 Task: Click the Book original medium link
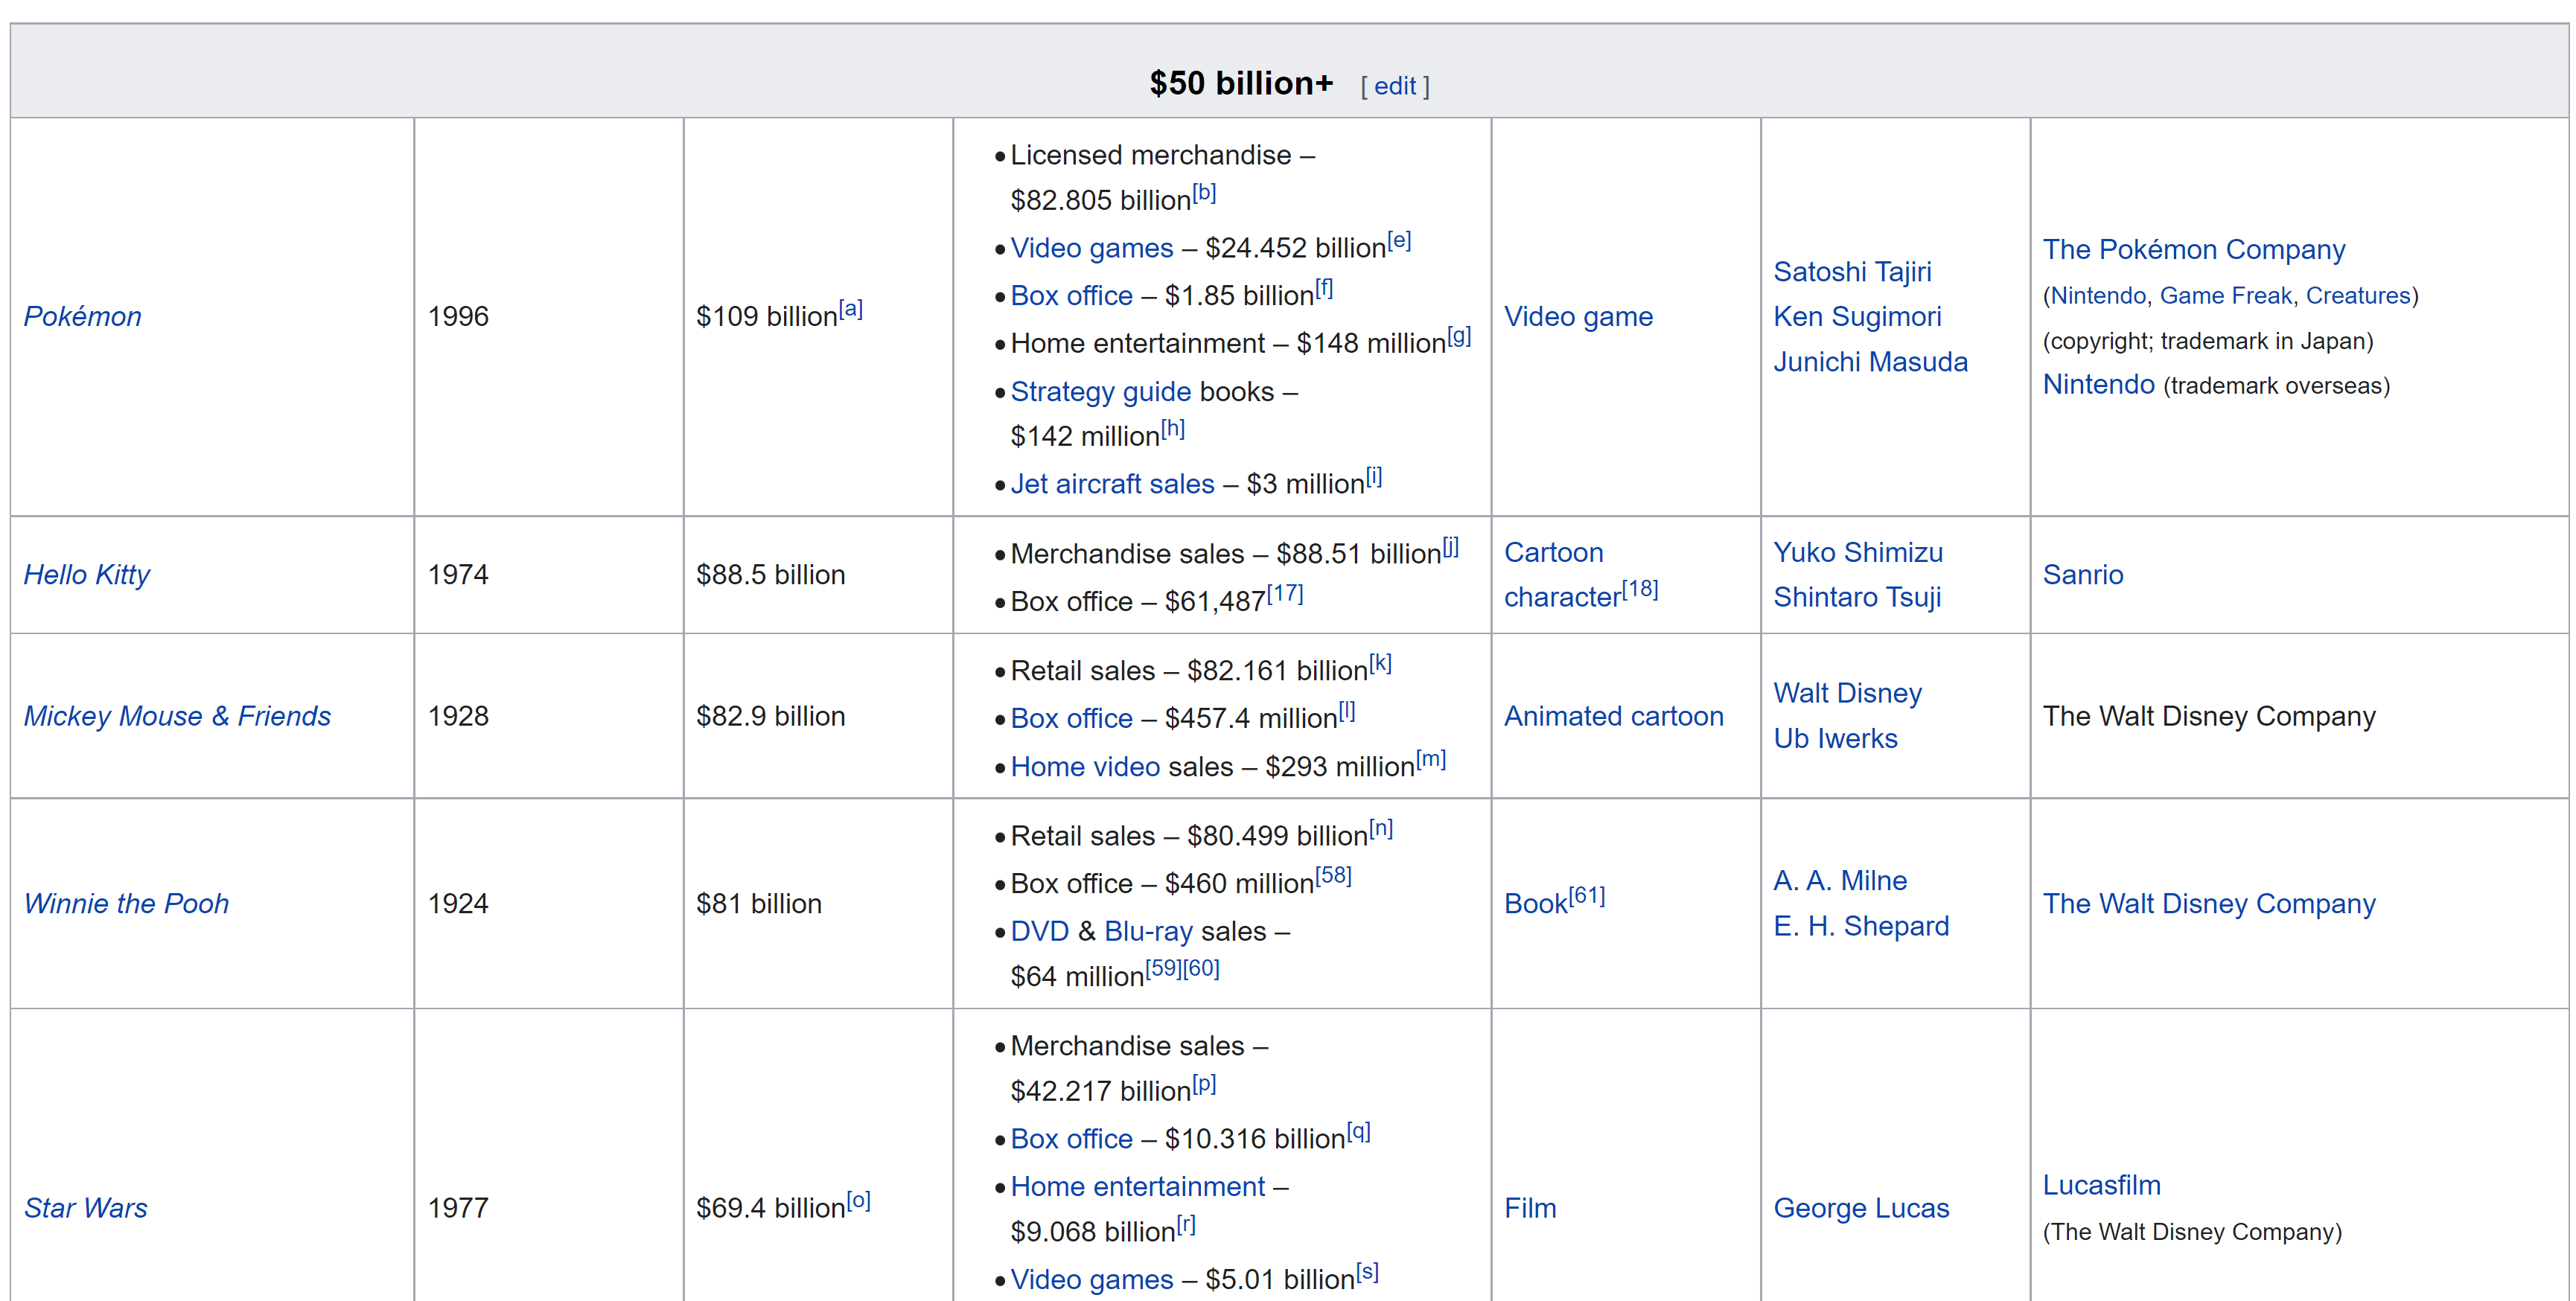[x=1535, y=903]
